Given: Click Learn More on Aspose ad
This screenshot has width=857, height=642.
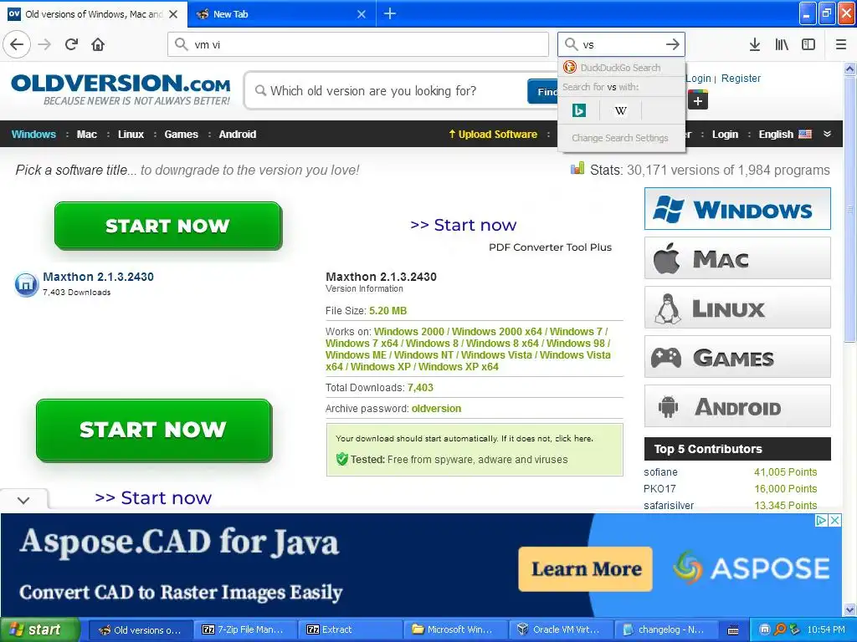Looking at the screenshot, I should pyautogui.click(x=585, y=568).
